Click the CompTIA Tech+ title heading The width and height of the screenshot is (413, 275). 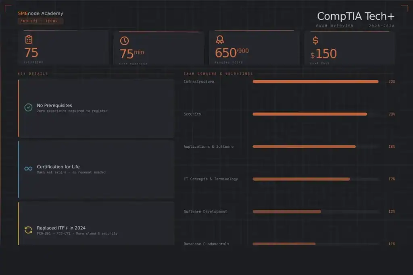click(355, 16)
